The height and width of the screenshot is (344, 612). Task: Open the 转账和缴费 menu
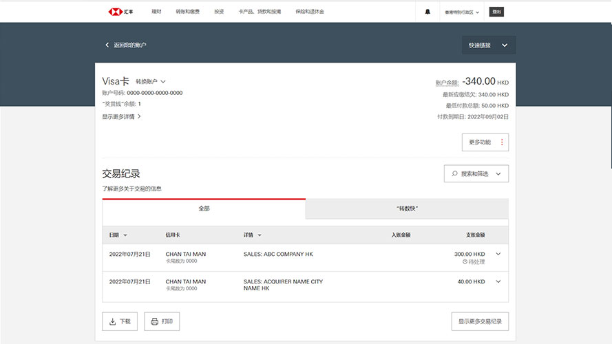(x=187, y=12)
